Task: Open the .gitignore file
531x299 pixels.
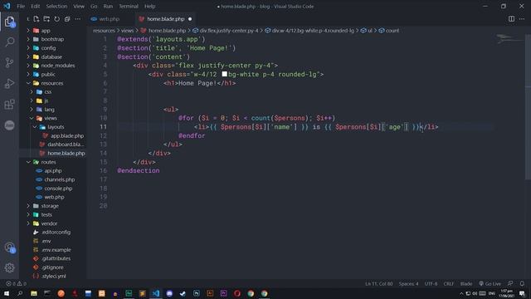Action: pos(52,267)
